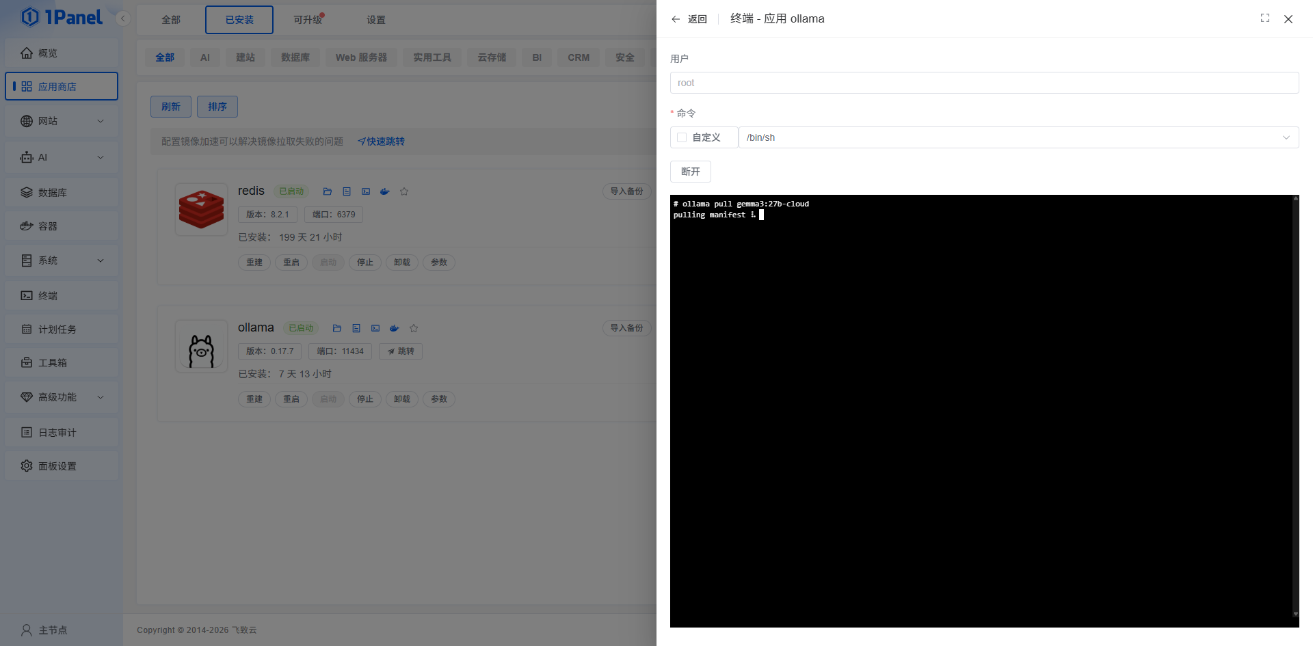This screenshot has width=1313, height=646.
Task: Open the 容器 containers page
Action: pos(62,226)
